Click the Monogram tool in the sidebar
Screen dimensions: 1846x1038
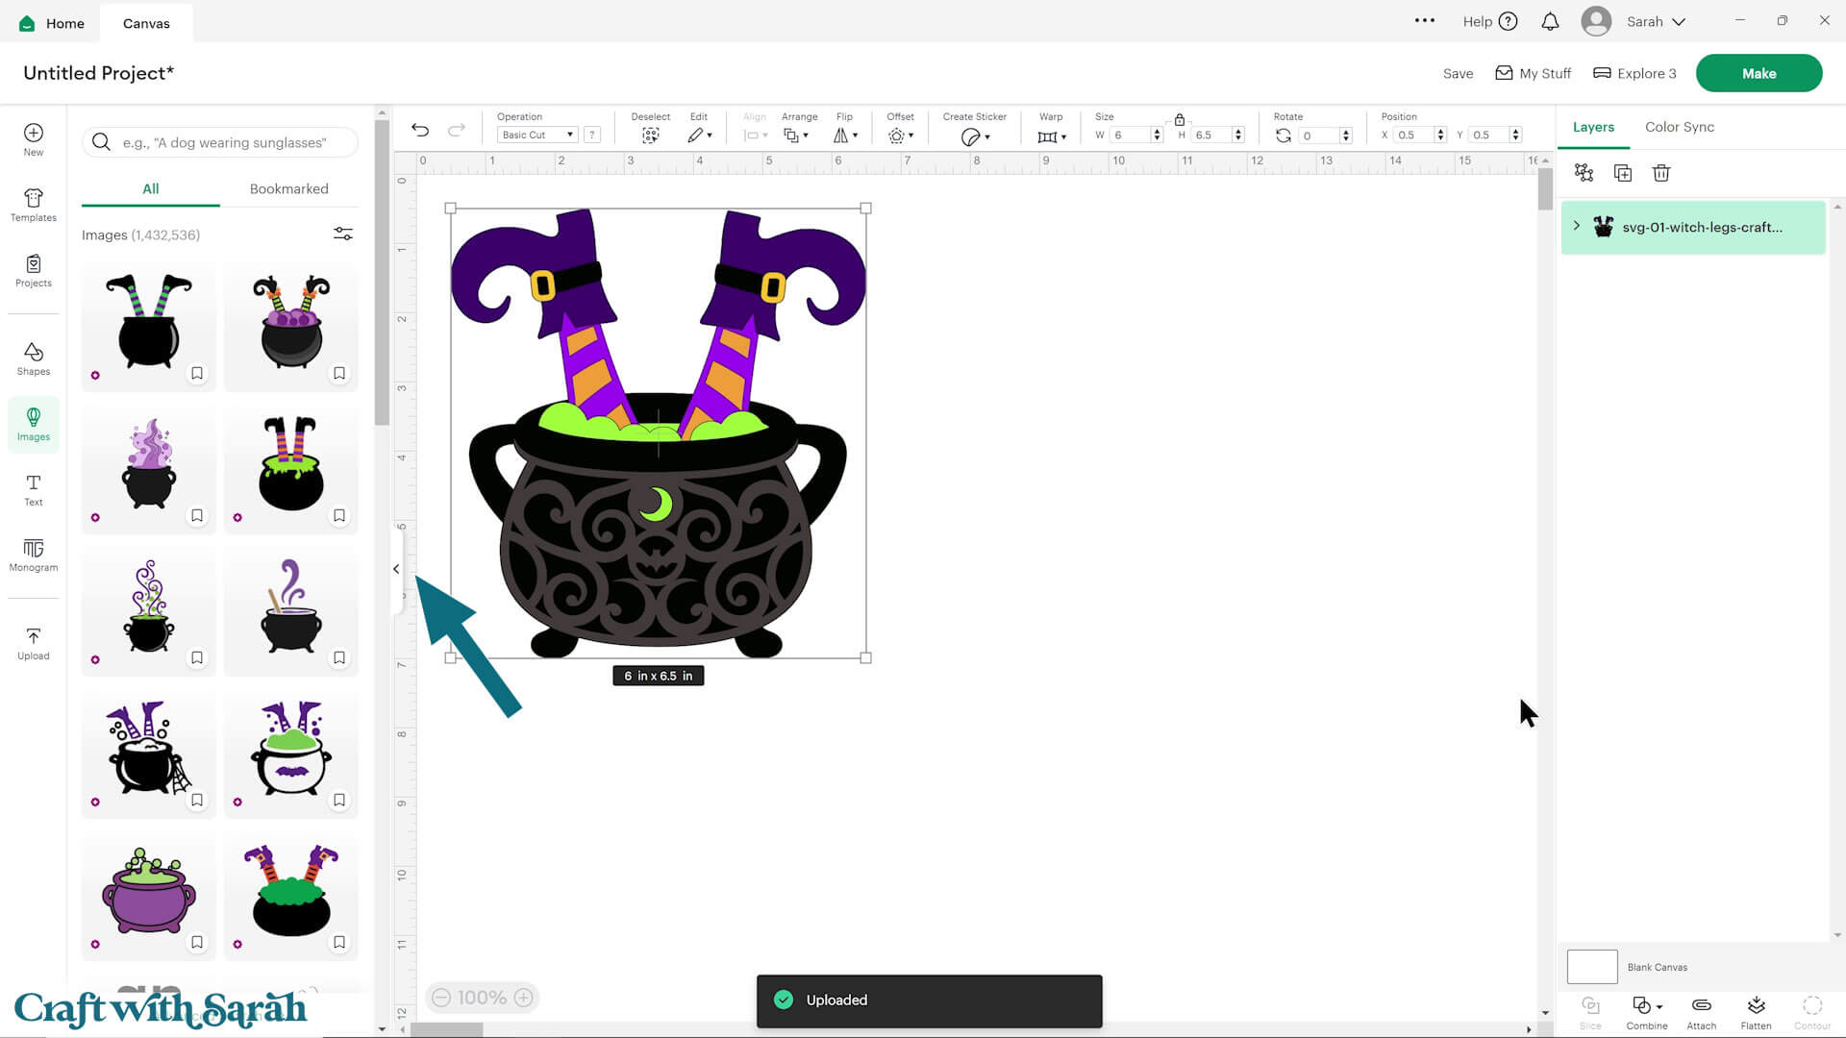(x=33, y=556)
